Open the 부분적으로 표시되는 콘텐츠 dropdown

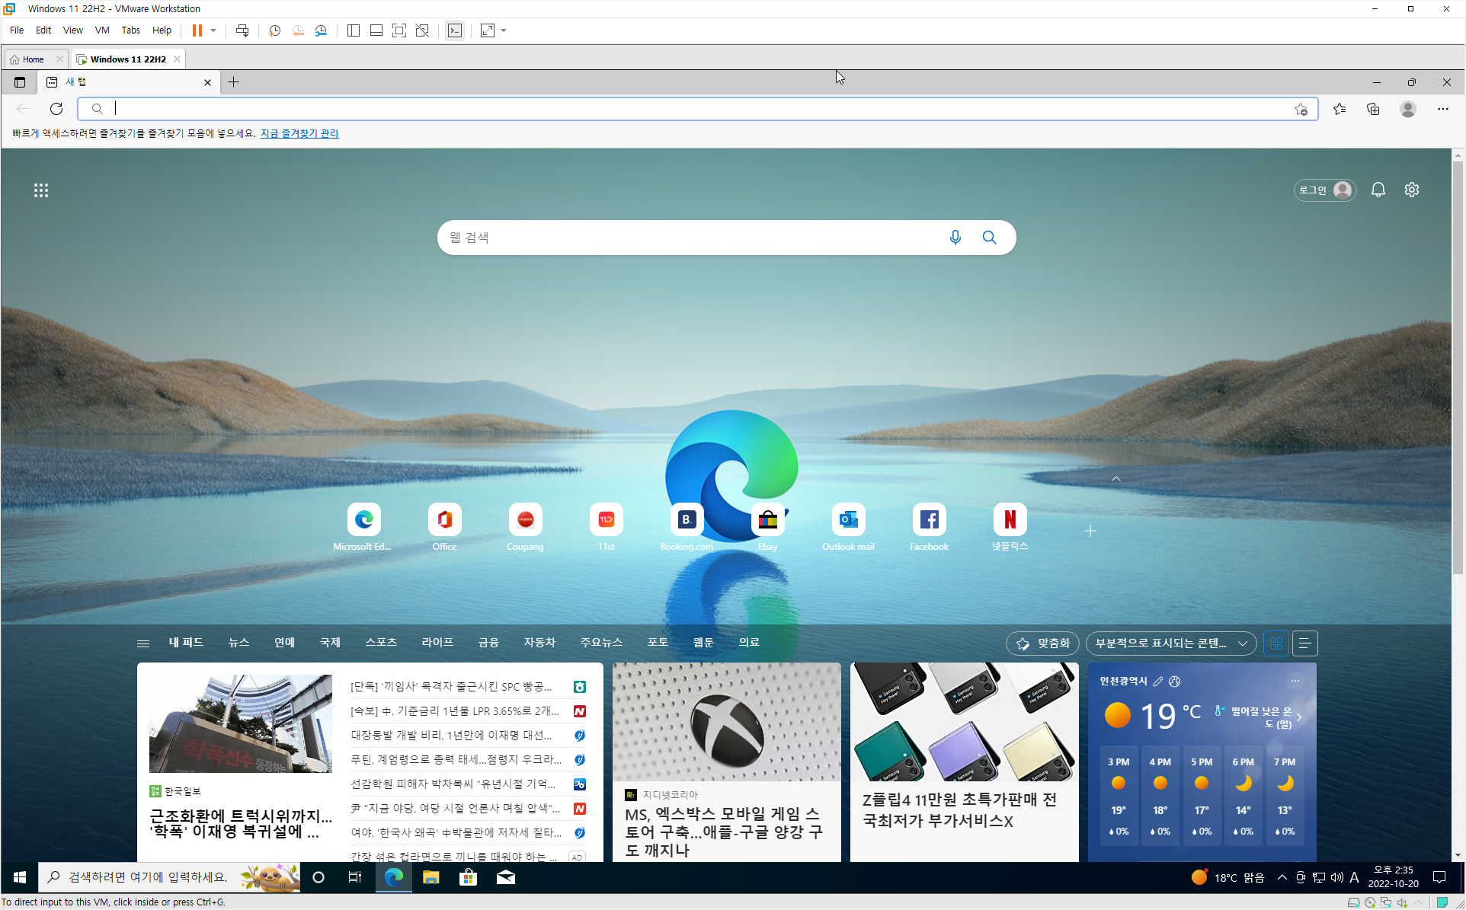click(x=1171, y=643)
